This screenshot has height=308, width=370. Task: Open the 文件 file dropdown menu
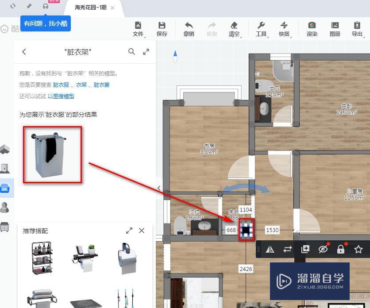[139, 29]
